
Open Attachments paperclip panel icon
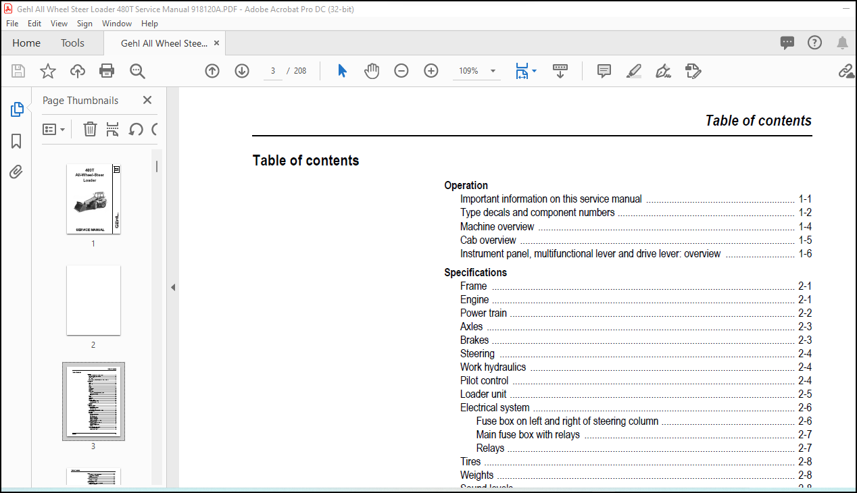[17, 172]
